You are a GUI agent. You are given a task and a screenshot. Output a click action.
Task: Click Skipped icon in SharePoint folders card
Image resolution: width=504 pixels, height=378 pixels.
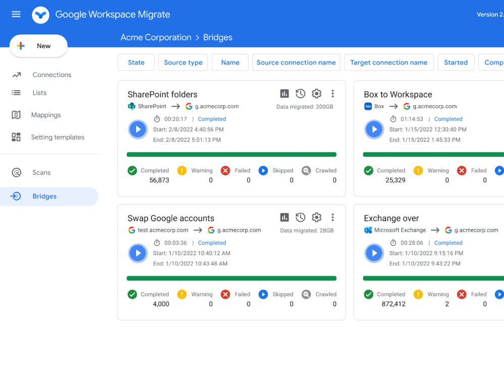click(x=263, y=170)
